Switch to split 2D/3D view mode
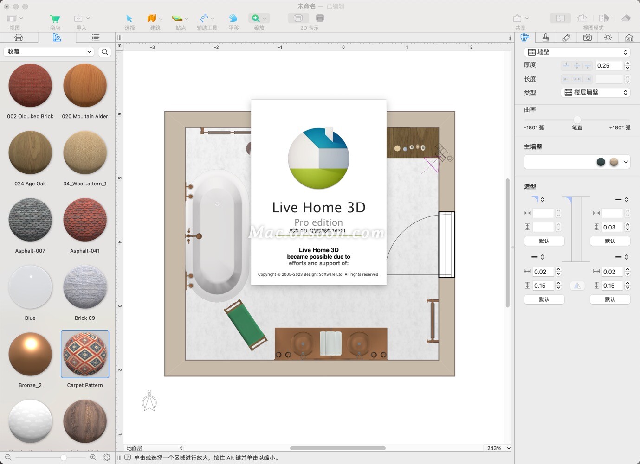This screenshot has width=640, height=464. (604, 18)
